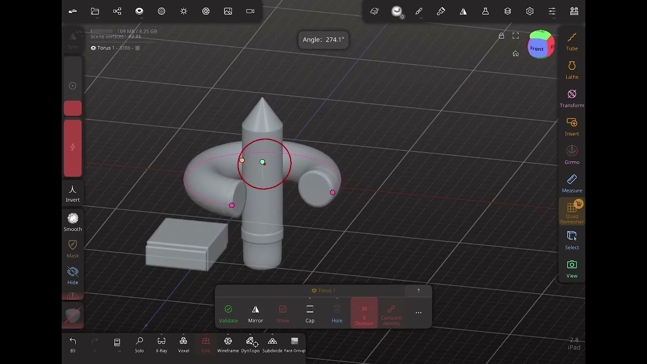Enter fullscreen viewport mode
The image size is (647, 364).
(x=516, y=35)
